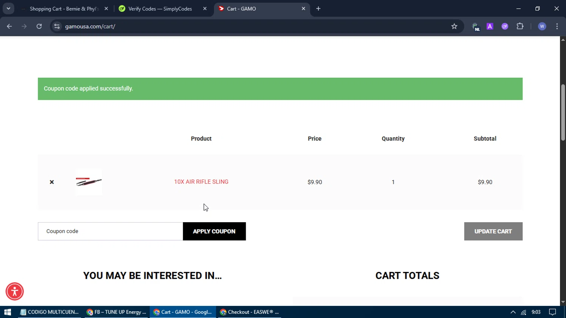Close the Verify Codes SimplyCodes tab
Image resolution: width=566 pixels, height=318 pixels.
click(205, 9)
